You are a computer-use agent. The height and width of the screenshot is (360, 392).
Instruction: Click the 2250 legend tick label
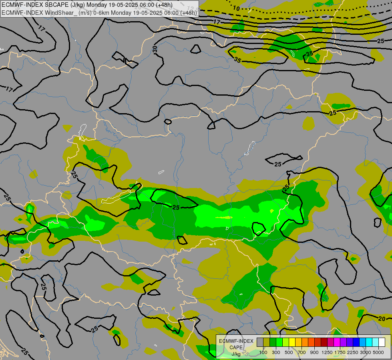click(x=353, y=352)
